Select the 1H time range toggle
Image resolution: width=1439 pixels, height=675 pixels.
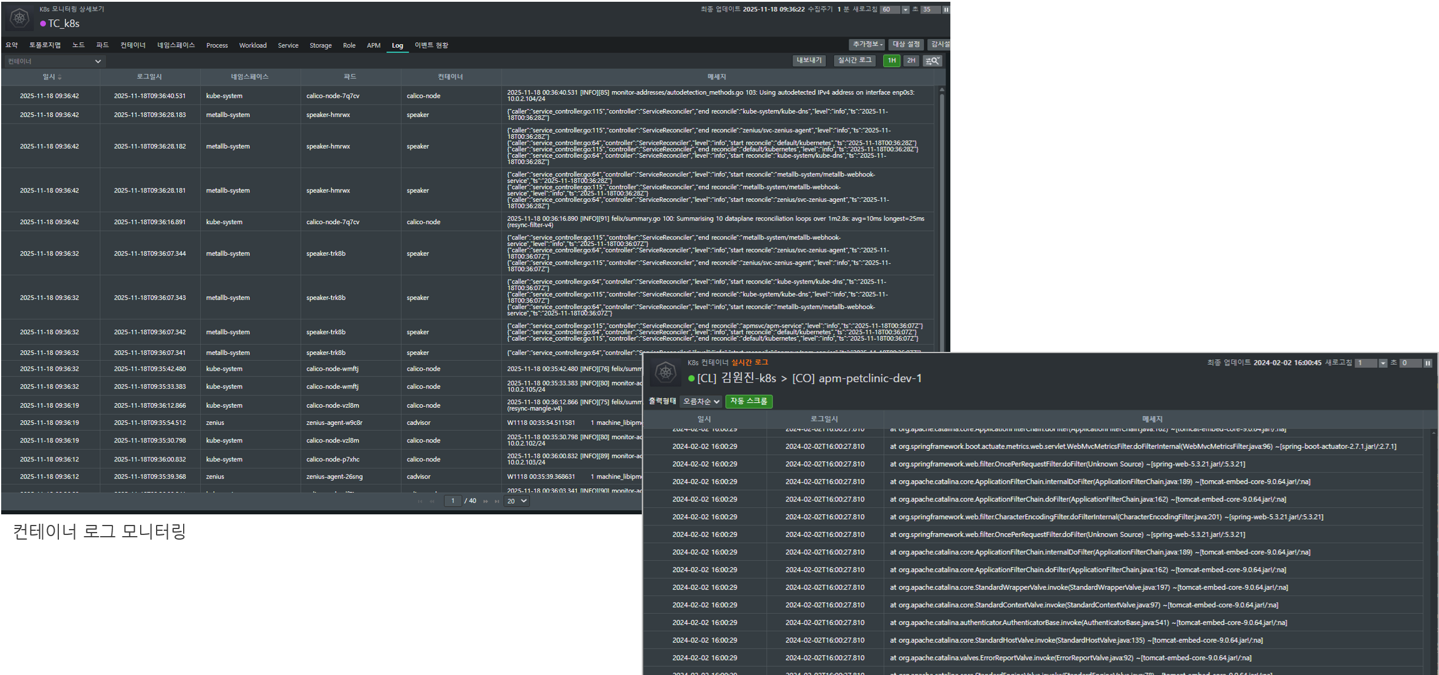click(891, 61)
